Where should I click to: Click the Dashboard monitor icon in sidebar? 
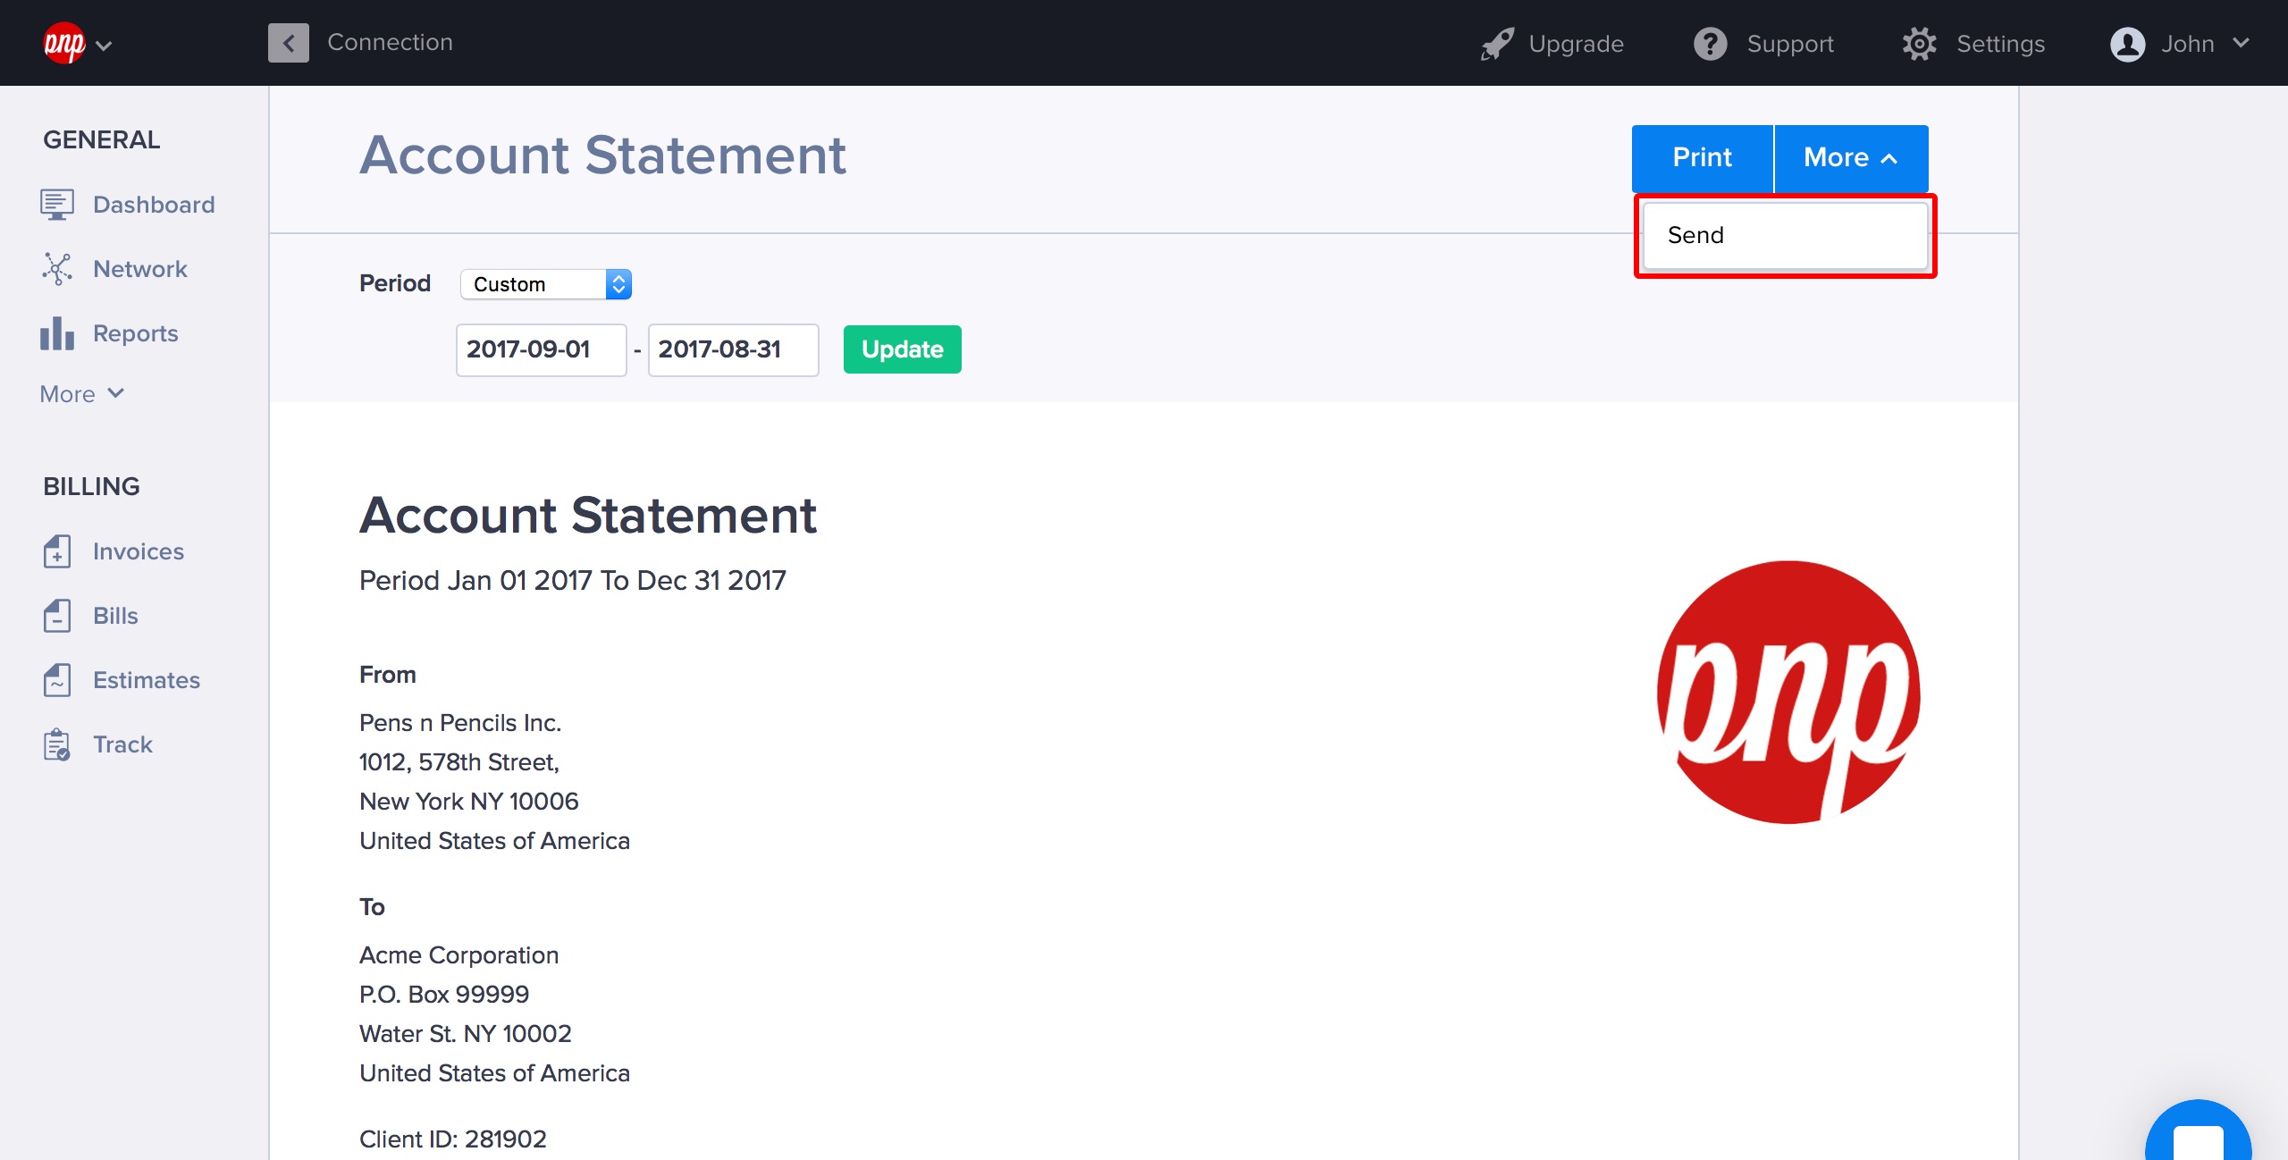tap(56, 205)
